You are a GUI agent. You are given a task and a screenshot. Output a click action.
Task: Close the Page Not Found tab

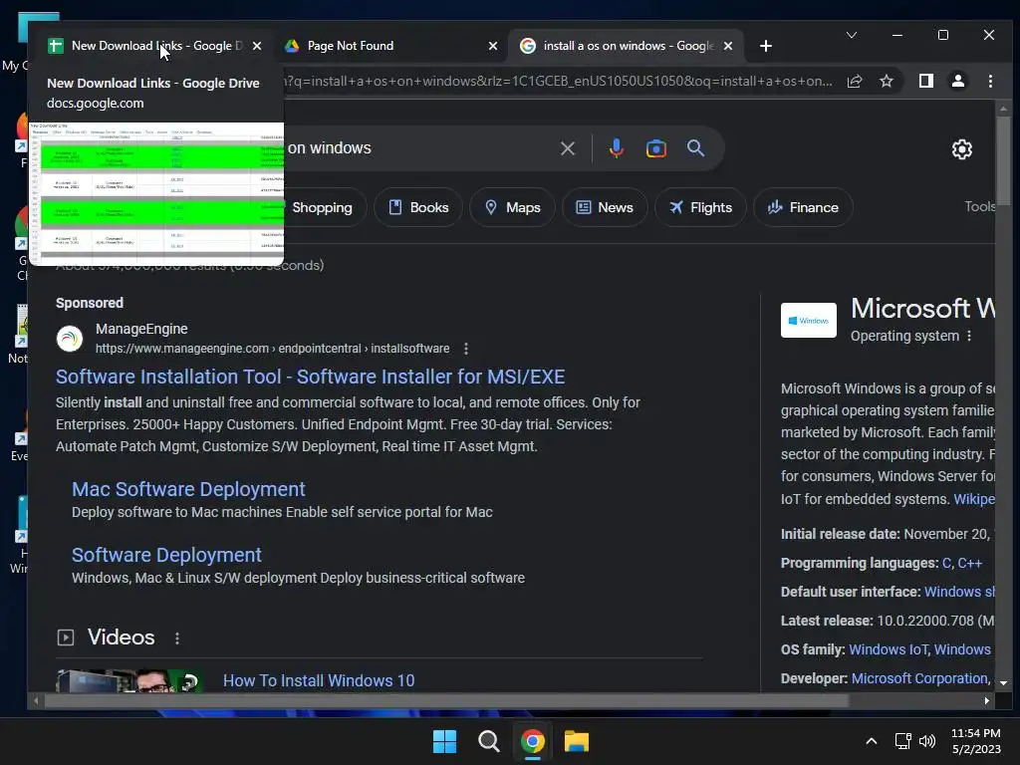(492, 46)
